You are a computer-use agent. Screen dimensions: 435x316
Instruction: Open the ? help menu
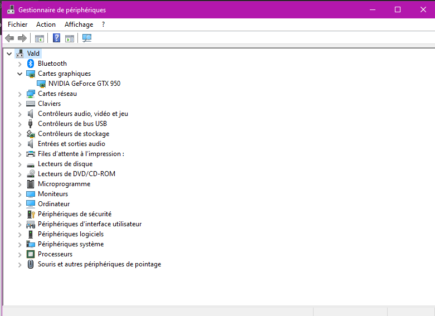pos(103,25)
